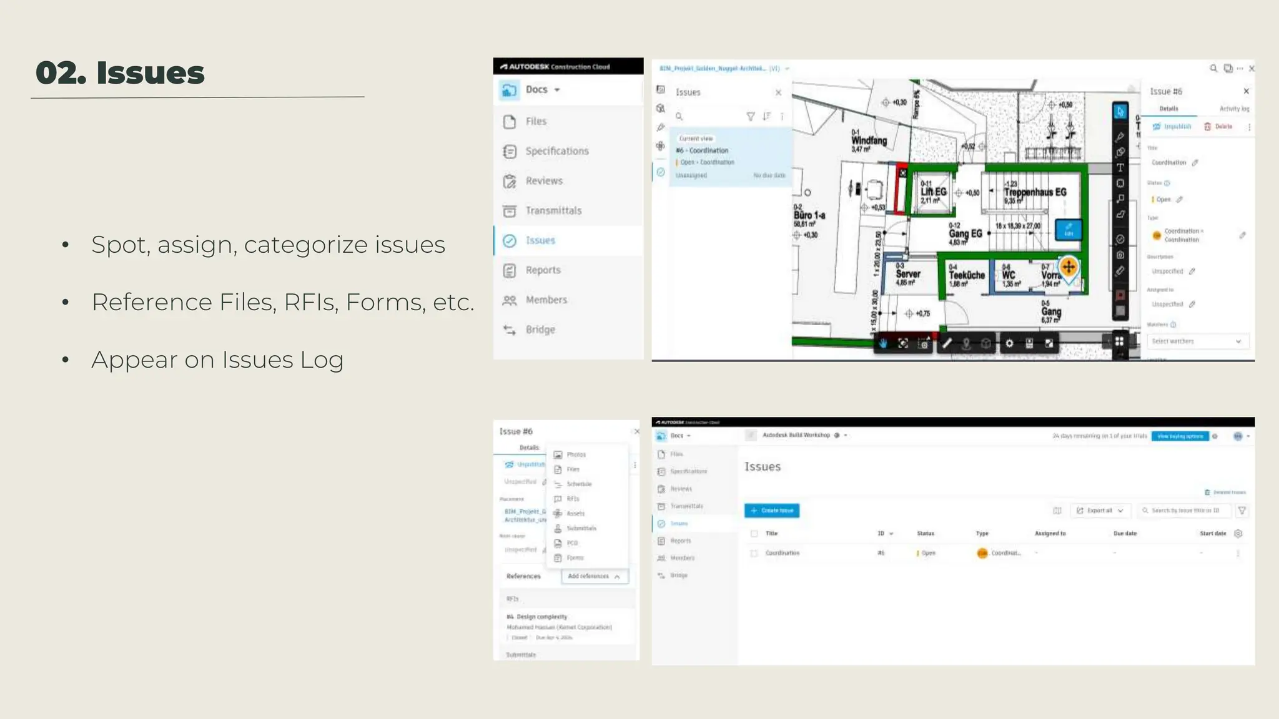This screenshot has width=1279, height=719.
Task: Open viewer settings gear
Action: pos(1009,343)
